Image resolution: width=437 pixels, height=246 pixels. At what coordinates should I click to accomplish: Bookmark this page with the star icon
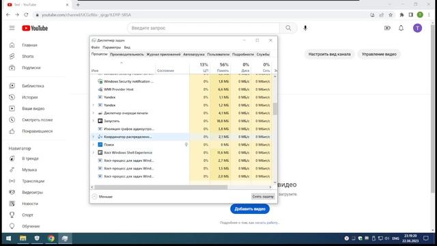pyautogui.click(x=391, y=15)
